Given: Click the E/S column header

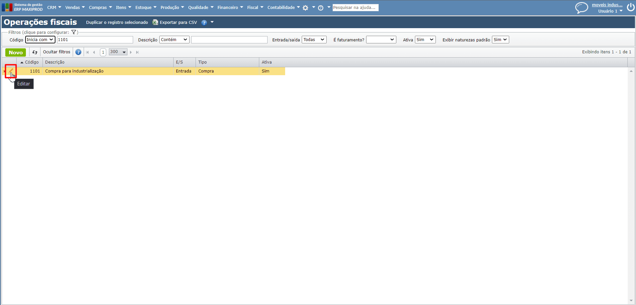Looking at the screenshot, I should pyautogui.click(x=185, y=62).
